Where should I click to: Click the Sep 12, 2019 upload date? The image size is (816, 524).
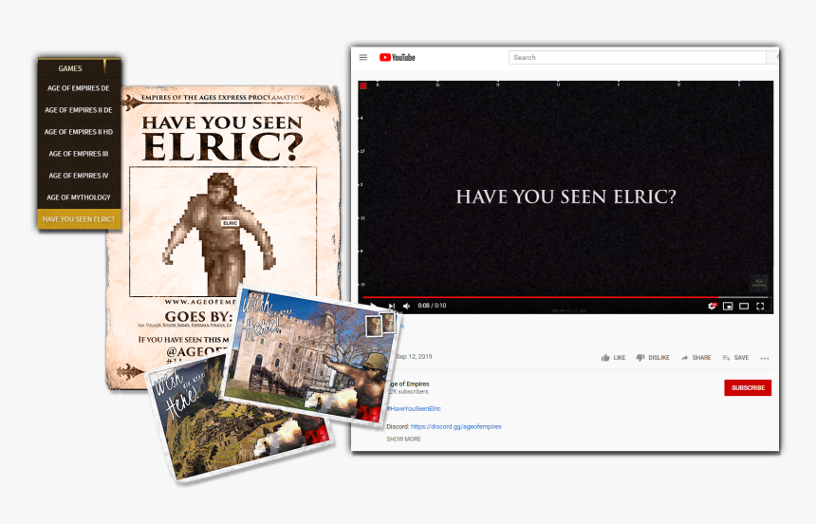click(x=415, y=357)
